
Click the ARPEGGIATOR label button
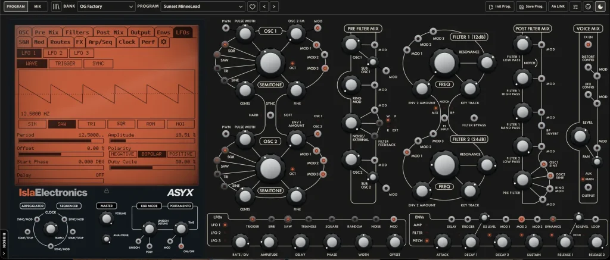tap(33, 206)
